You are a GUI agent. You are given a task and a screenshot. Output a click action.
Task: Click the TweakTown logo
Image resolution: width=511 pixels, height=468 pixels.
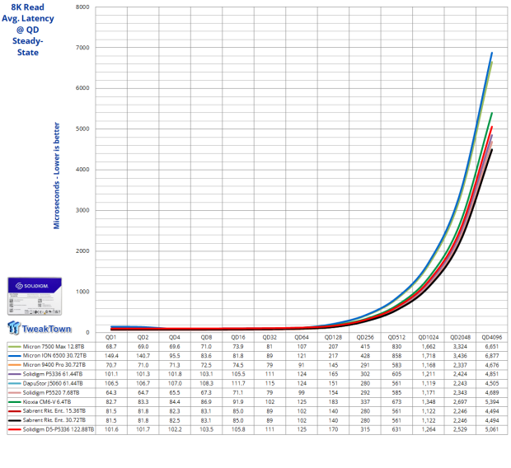click(x=39, y=328)
